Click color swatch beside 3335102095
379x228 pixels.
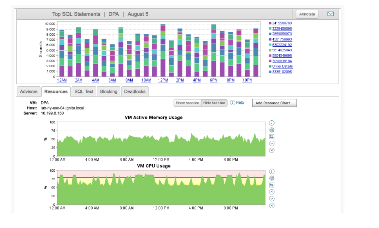270,72
